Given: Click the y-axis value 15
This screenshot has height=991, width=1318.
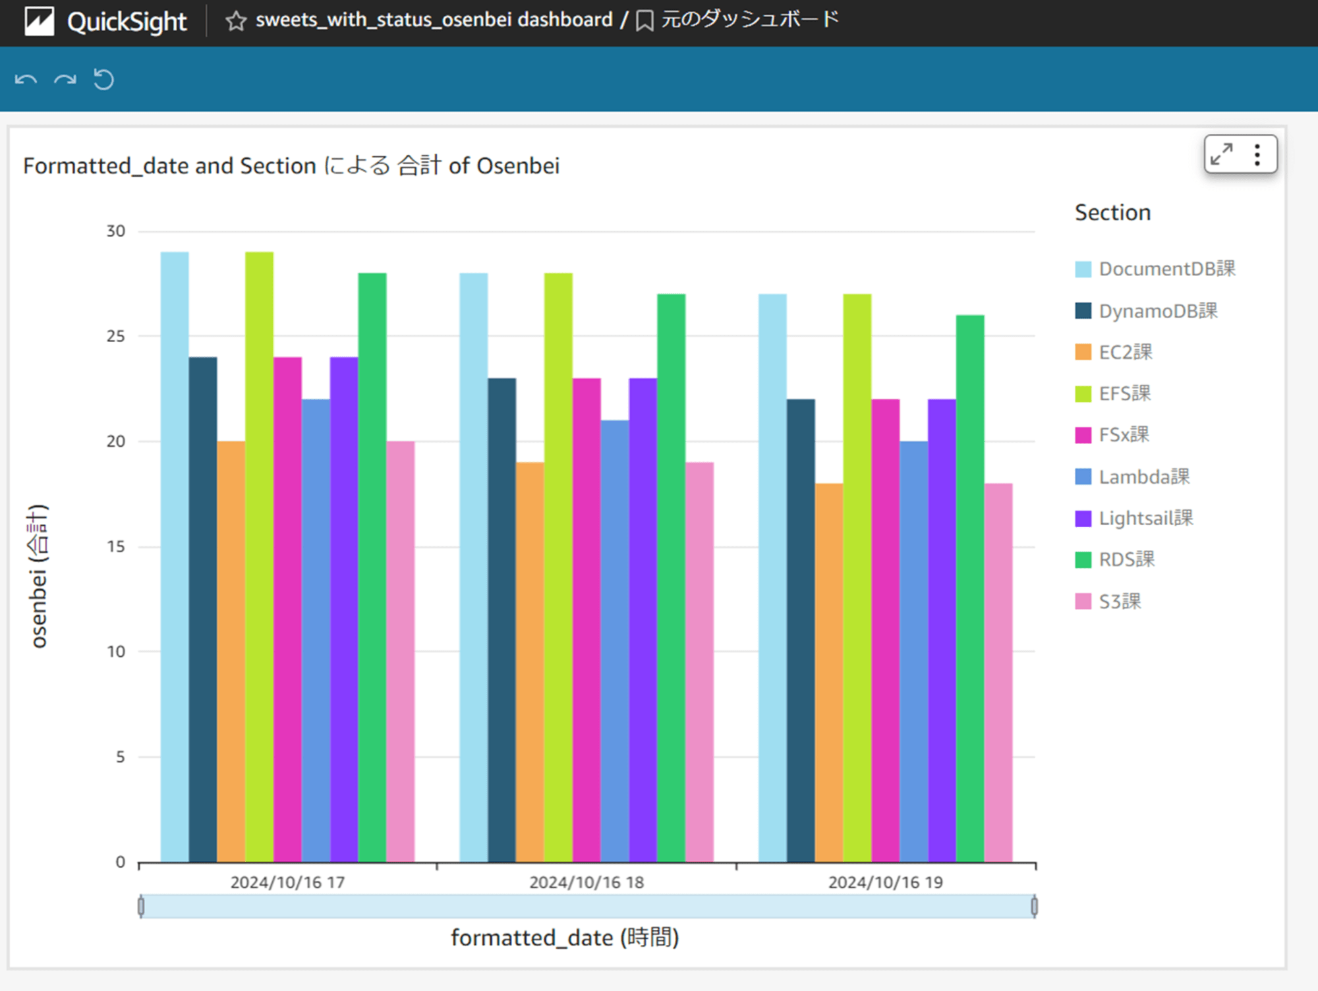Looking at the screenshot, I should (x=116, y=547).
